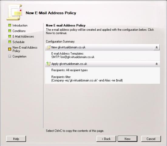Viewport: 167px width, 146px height.
Task: Cancel the address policy wizard
Action: 151,139
